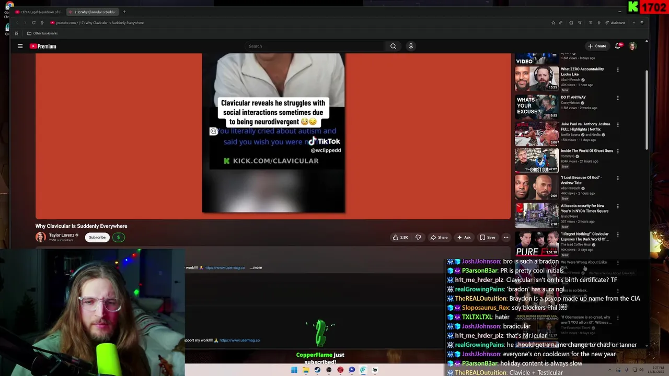669x376 pixels.
Task: Open the Ask AI button
Action: (464, 238)
